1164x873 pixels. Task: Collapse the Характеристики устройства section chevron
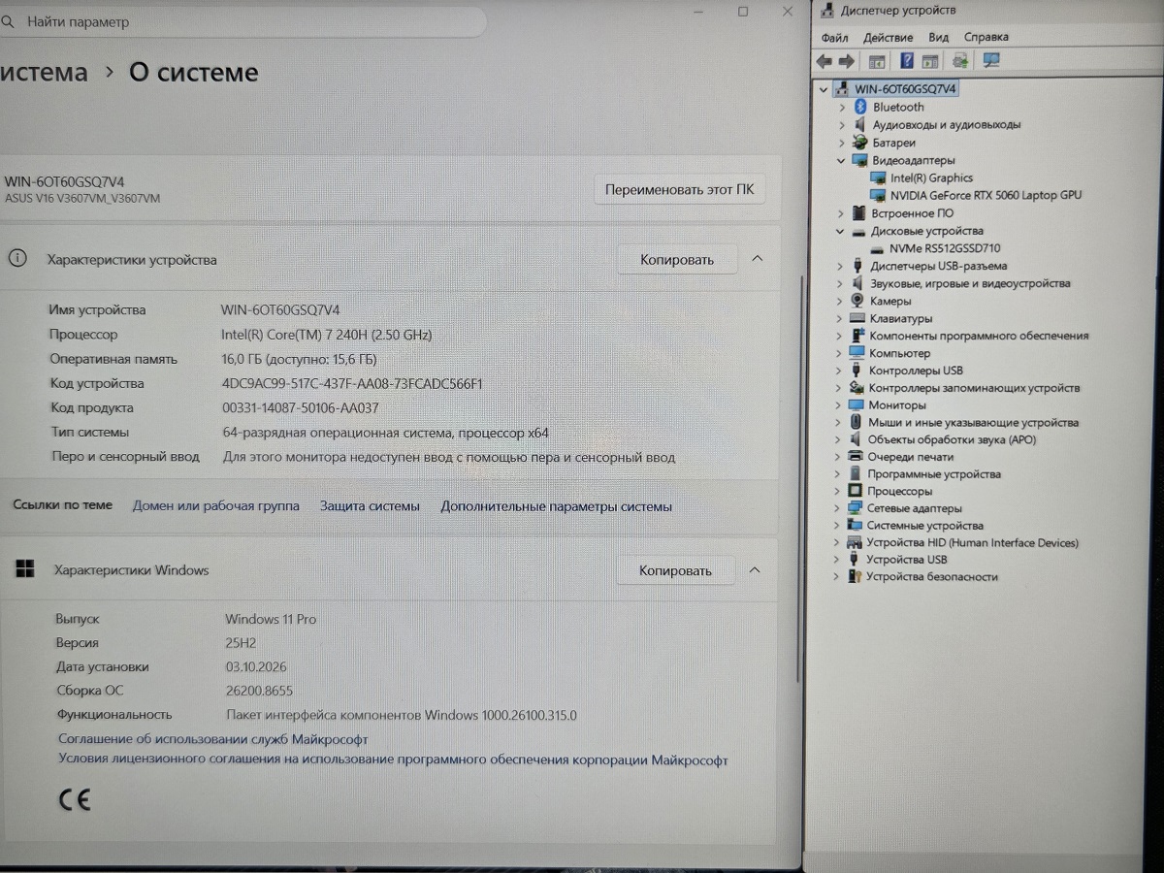click(x=758, y=259)
